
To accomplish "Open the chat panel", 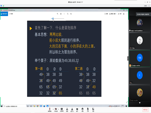I will point(78,109).
